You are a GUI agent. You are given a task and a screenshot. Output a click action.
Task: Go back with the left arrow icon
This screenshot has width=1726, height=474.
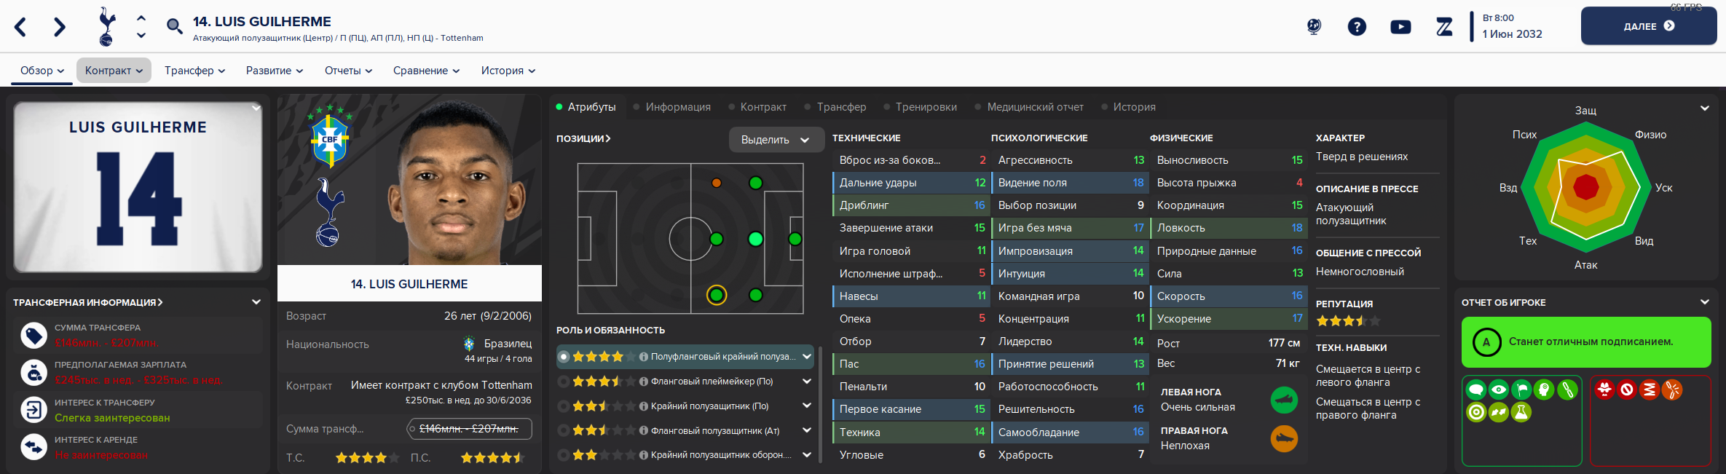(x=20, y=27)
